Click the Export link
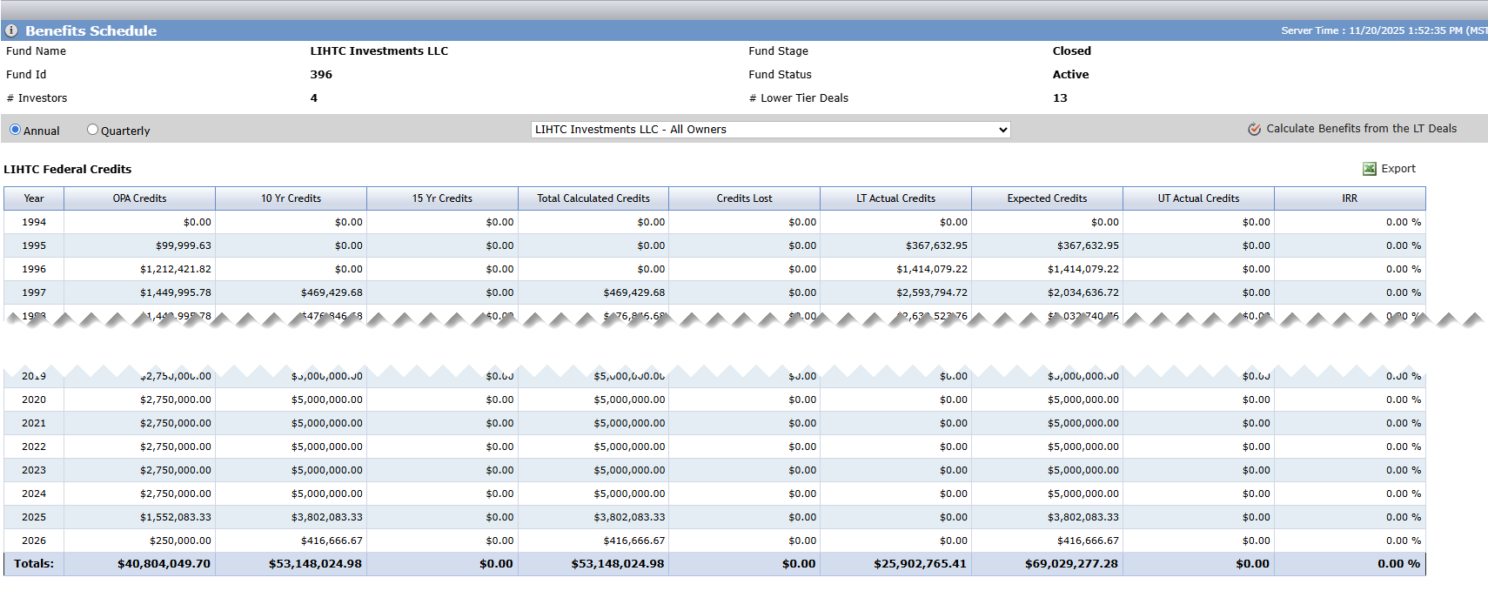The image size is (1488, 591). tap(1398, 169)
